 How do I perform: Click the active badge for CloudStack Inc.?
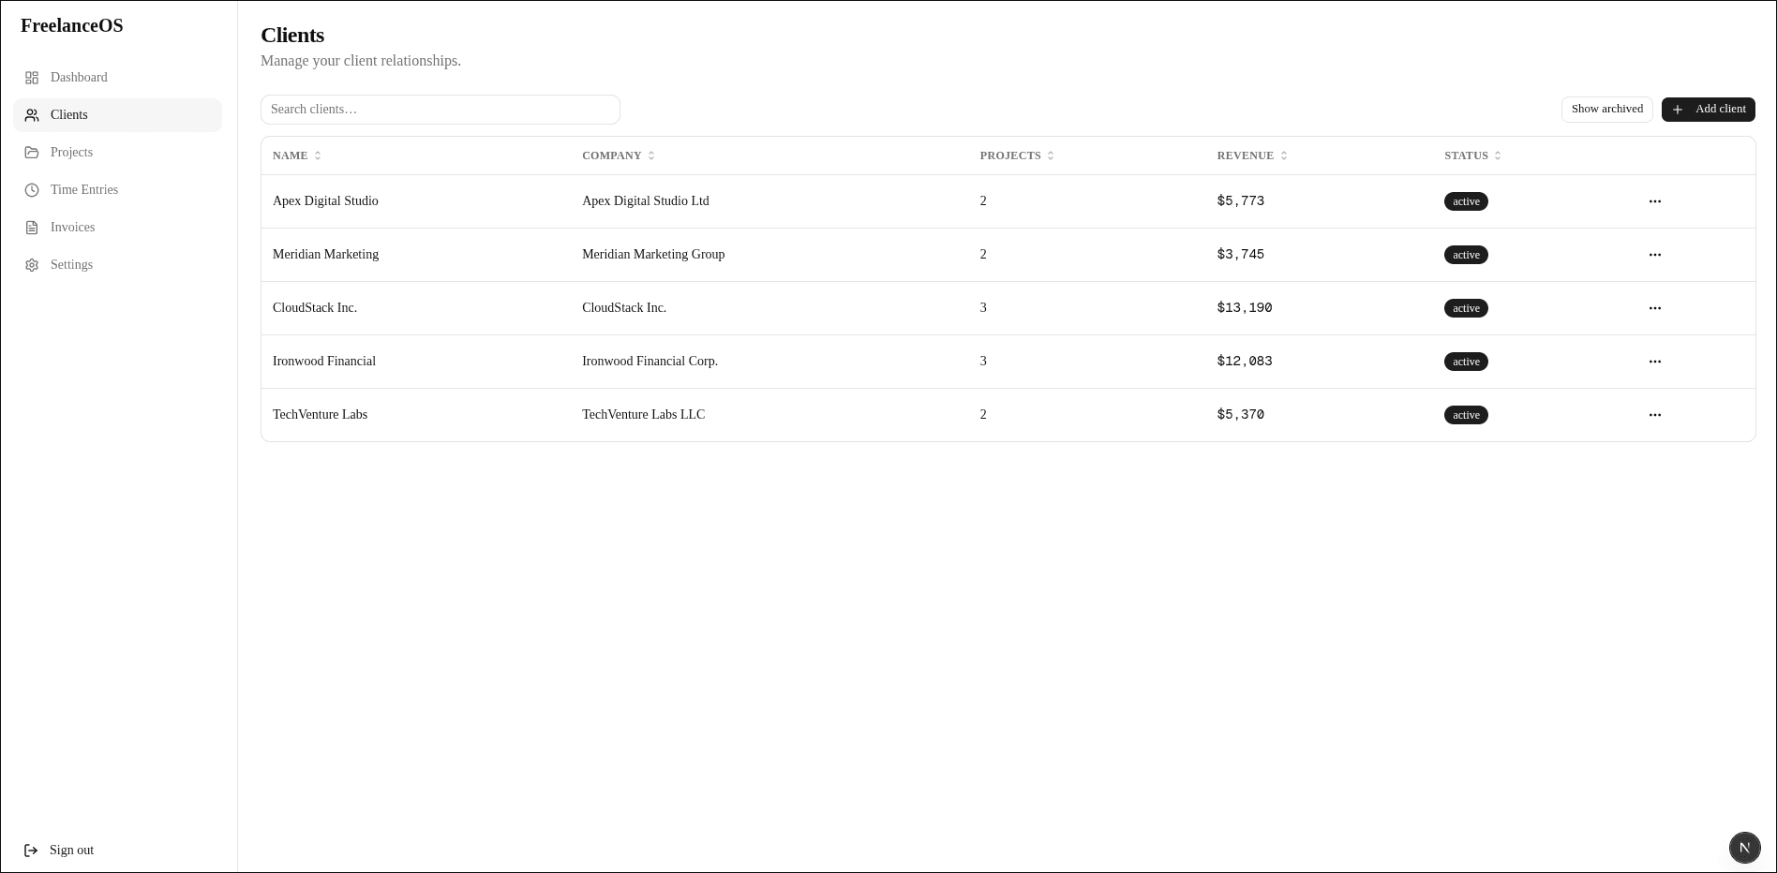(1466, 308)
